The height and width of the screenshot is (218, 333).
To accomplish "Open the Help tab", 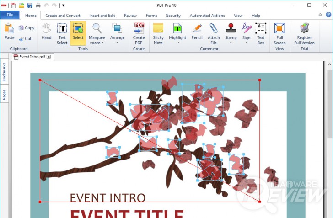I will click(x=256, y=16).
